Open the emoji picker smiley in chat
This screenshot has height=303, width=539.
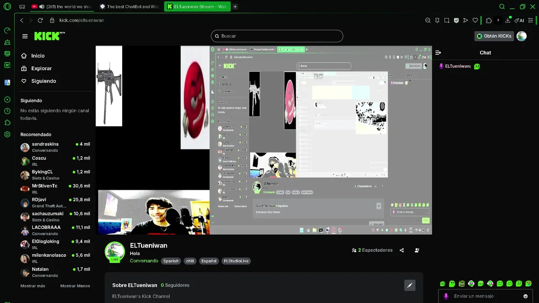coord(525,296)
